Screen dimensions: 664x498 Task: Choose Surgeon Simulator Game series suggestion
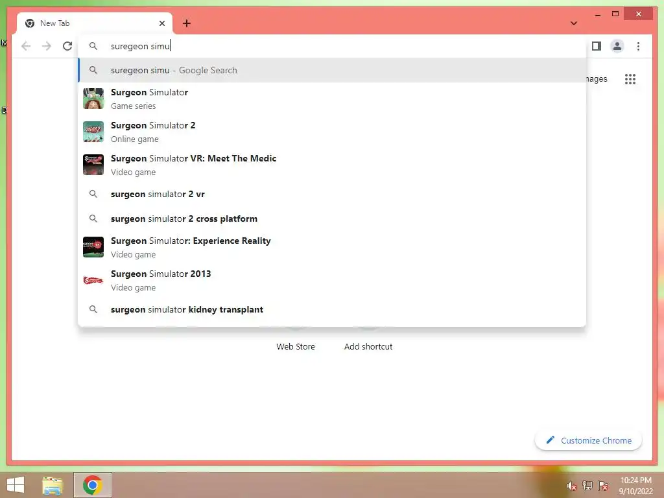tap(333, 99)
